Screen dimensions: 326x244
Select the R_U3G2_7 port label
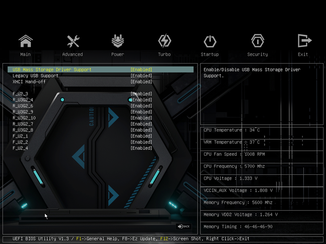(23, 124)
